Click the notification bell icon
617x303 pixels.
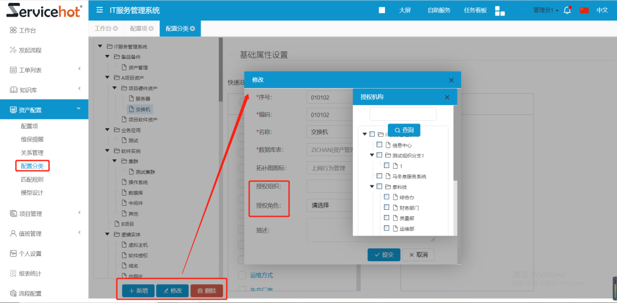[x=567, y=10]
